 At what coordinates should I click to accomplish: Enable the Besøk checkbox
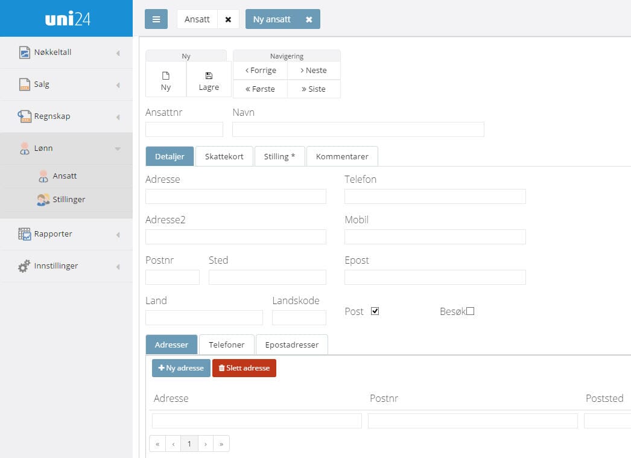tap(471, 311)
